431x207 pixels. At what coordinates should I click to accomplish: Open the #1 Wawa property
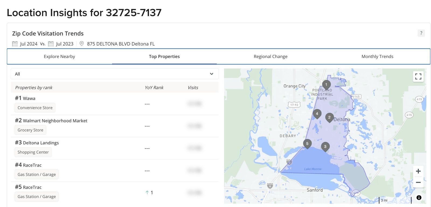(x=25, y=98)
